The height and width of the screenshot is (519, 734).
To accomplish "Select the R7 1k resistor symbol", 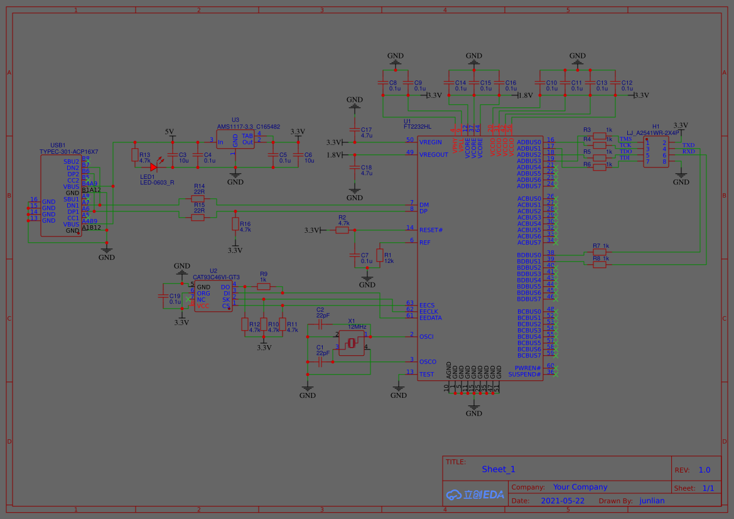I will [x=600, y=252].
